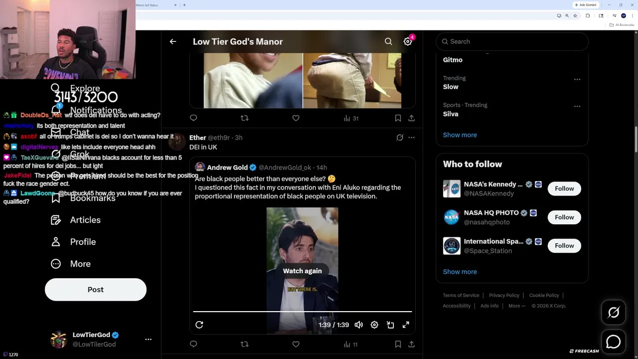The image size is (638, 359).
Task: Follow NASA HQ PHOTO
Action: pyautogui.click(x=564, y=217)
